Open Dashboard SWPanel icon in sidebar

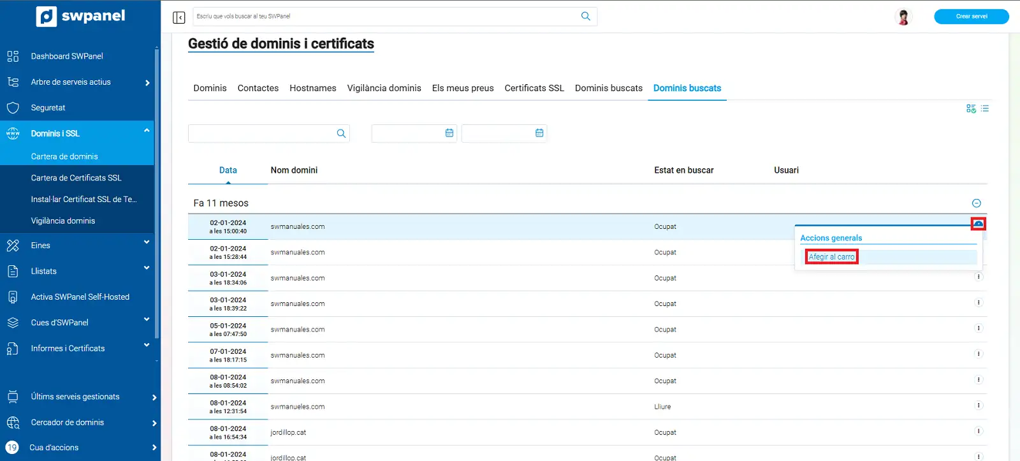13,56
